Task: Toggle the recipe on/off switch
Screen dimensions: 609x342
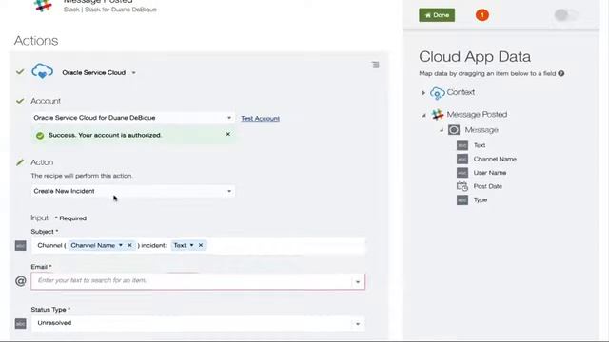Action: point(566,15)
